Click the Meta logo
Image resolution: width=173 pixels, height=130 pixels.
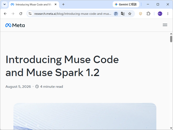click(x=15, y=25)
